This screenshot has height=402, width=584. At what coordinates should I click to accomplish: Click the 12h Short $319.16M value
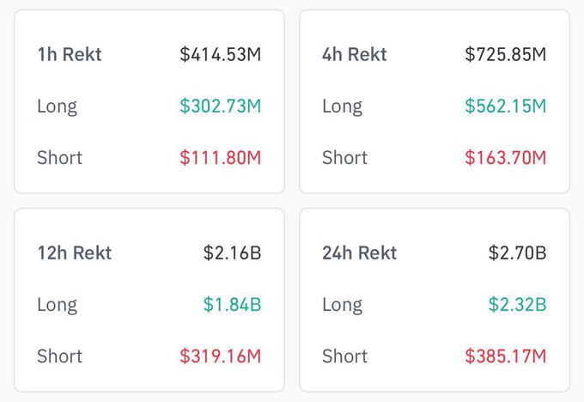[220, 356]
